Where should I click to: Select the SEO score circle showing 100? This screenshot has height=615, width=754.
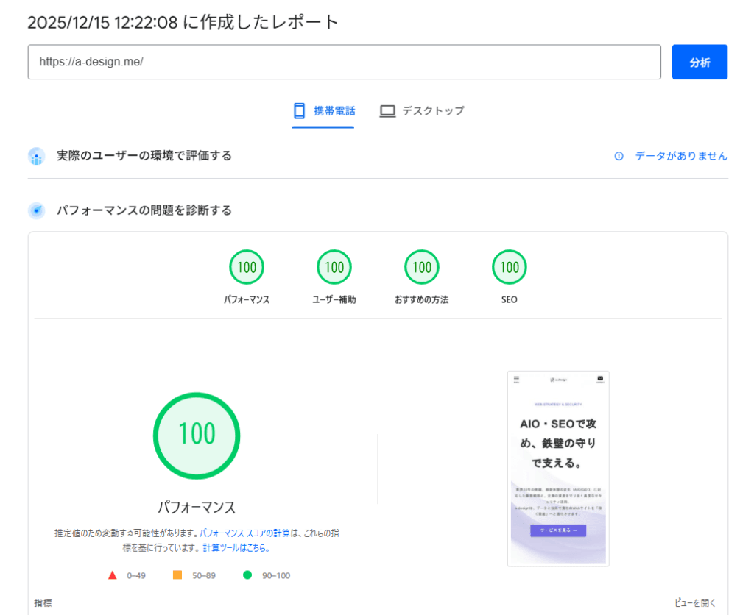coord(509,267)
